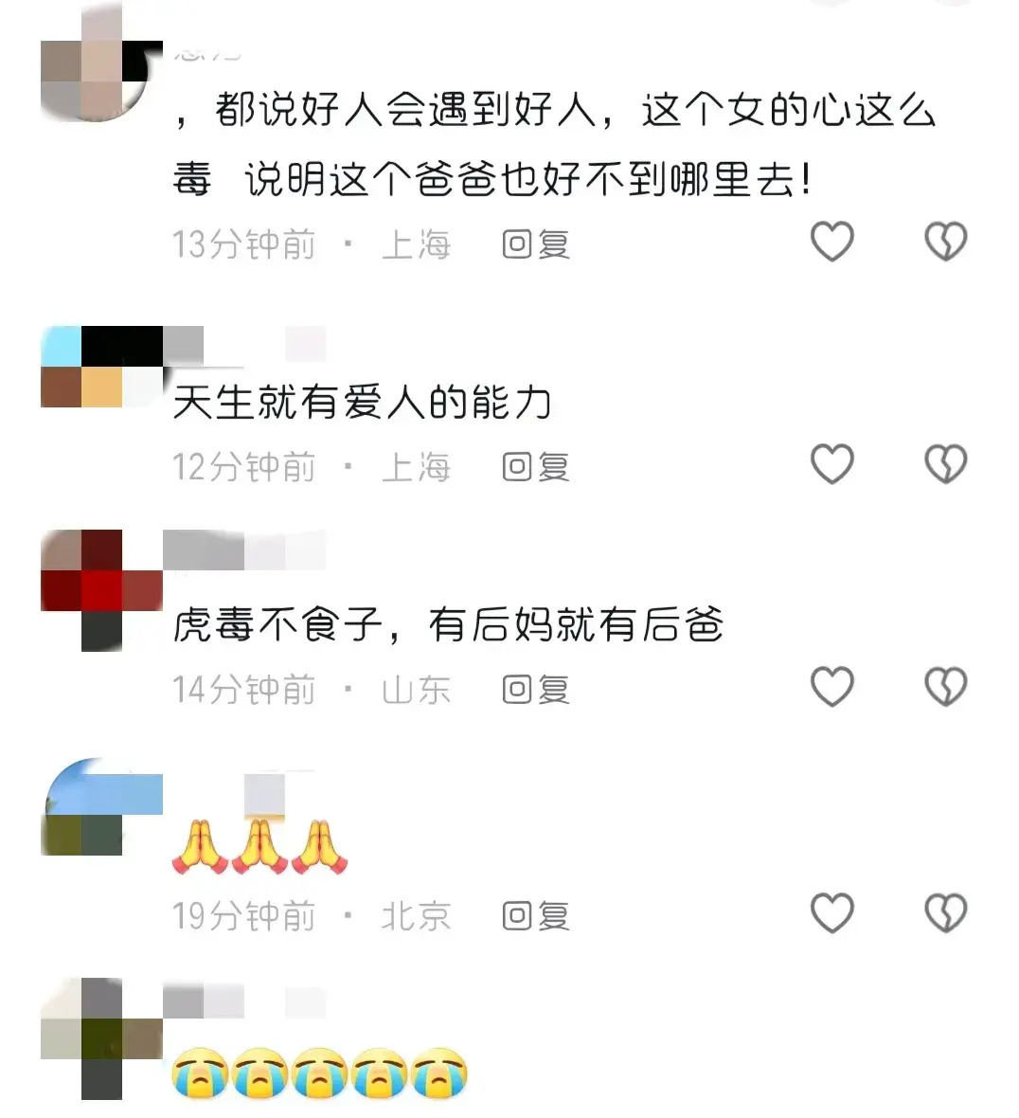Dislike the comment posted 13 minutes ago

(945, 241)
